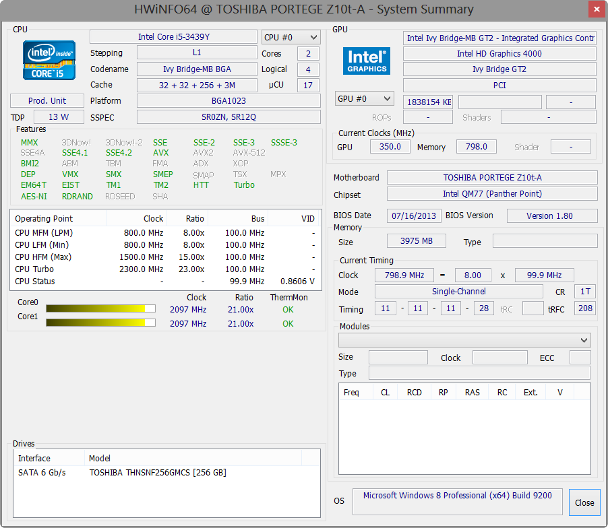Click the Core0 usage bar
This screenshot has width=608, height=528.
[101, 308]
